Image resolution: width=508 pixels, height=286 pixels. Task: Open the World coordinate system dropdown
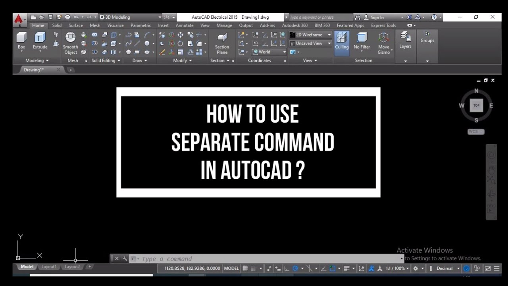pos(269,52)
